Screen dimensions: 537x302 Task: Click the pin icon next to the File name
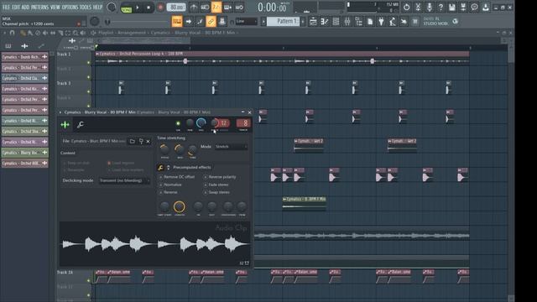pos(141,141)
